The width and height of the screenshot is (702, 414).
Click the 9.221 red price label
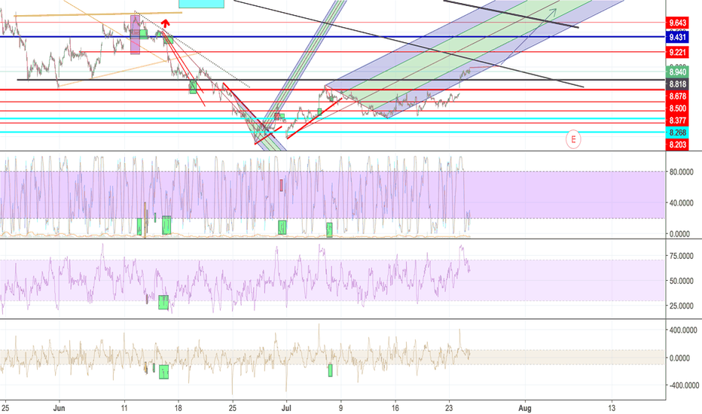click(677, 52)
